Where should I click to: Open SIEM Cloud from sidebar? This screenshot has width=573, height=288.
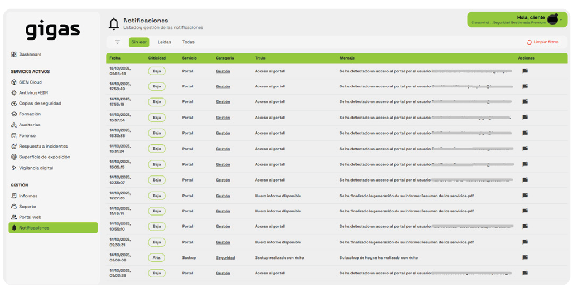pyautogui.click(x=30, y=82)
